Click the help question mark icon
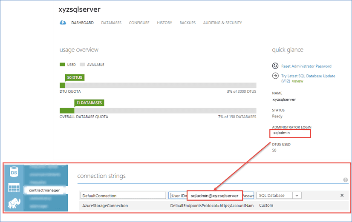Screen dimensions: 352x222 [345, 180]
